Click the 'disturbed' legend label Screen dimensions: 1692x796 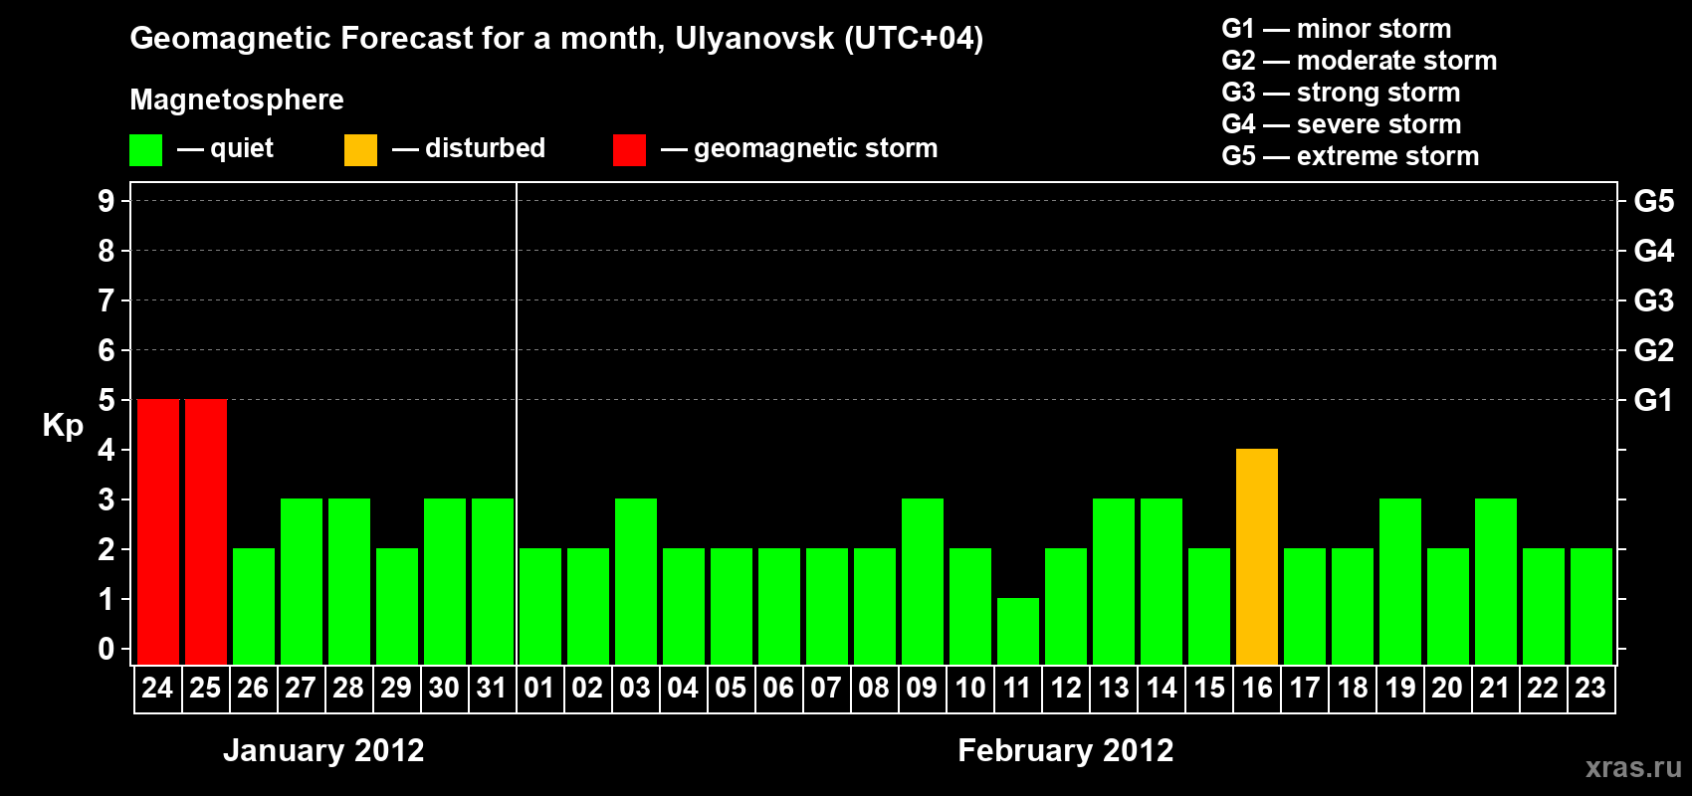pos(485,148)
